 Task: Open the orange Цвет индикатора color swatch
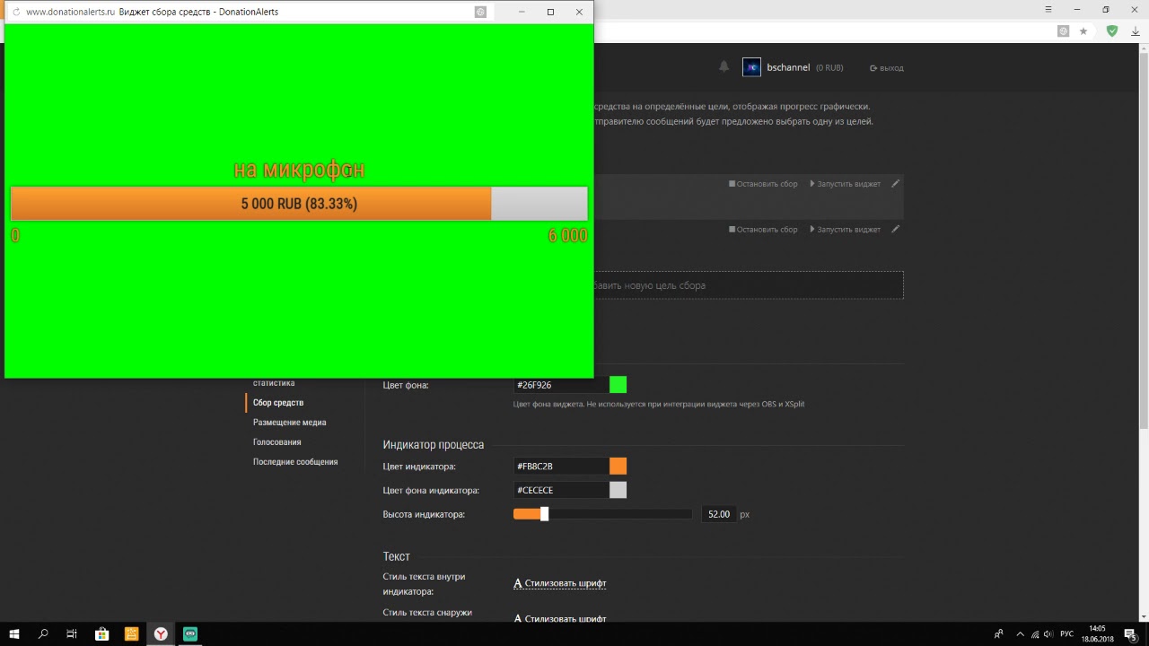point(618,467)
